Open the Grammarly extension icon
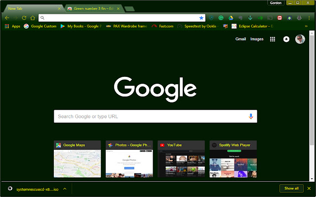The height and width of the screenshot is (197, 316). (x=221, y=18)
